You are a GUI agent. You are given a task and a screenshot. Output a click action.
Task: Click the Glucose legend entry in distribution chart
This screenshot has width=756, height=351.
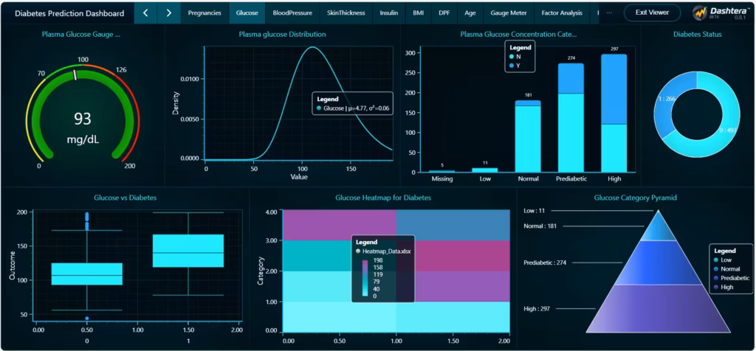click(x=353, y=109)
